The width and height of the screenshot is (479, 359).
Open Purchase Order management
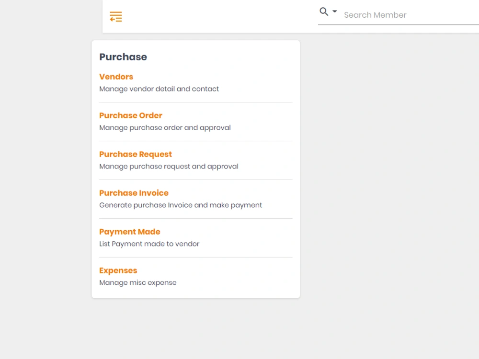click(130, 115)
